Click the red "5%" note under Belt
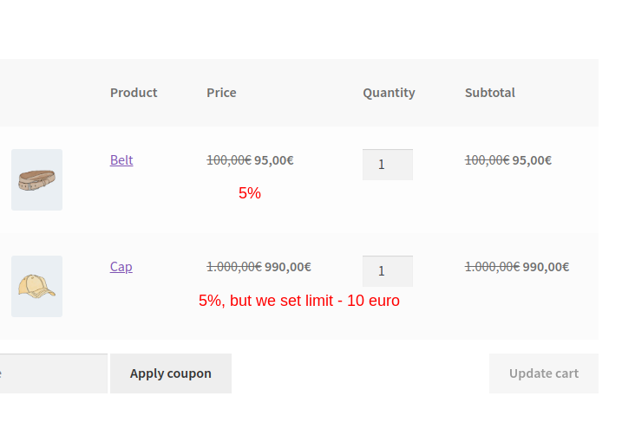Screen dimensions: 622x448 (x=250, y=193)
